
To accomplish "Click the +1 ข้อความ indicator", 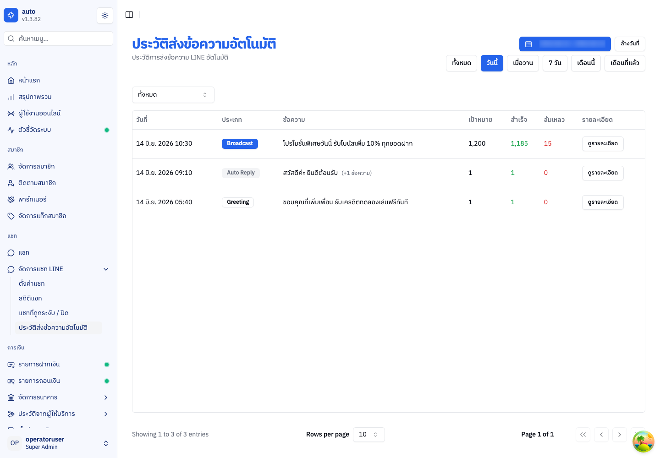I will 357,173.
